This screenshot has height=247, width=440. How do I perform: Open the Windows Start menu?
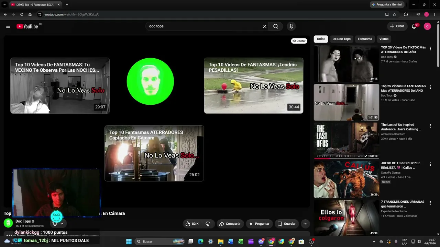pos(129,242)
